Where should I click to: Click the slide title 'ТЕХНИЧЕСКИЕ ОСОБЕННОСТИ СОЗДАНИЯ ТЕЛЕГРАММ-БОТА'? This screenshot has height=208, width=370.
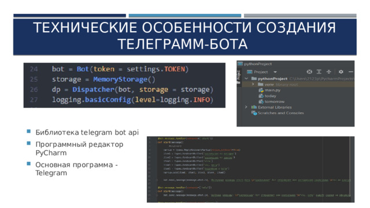click(x=185, y=36)
